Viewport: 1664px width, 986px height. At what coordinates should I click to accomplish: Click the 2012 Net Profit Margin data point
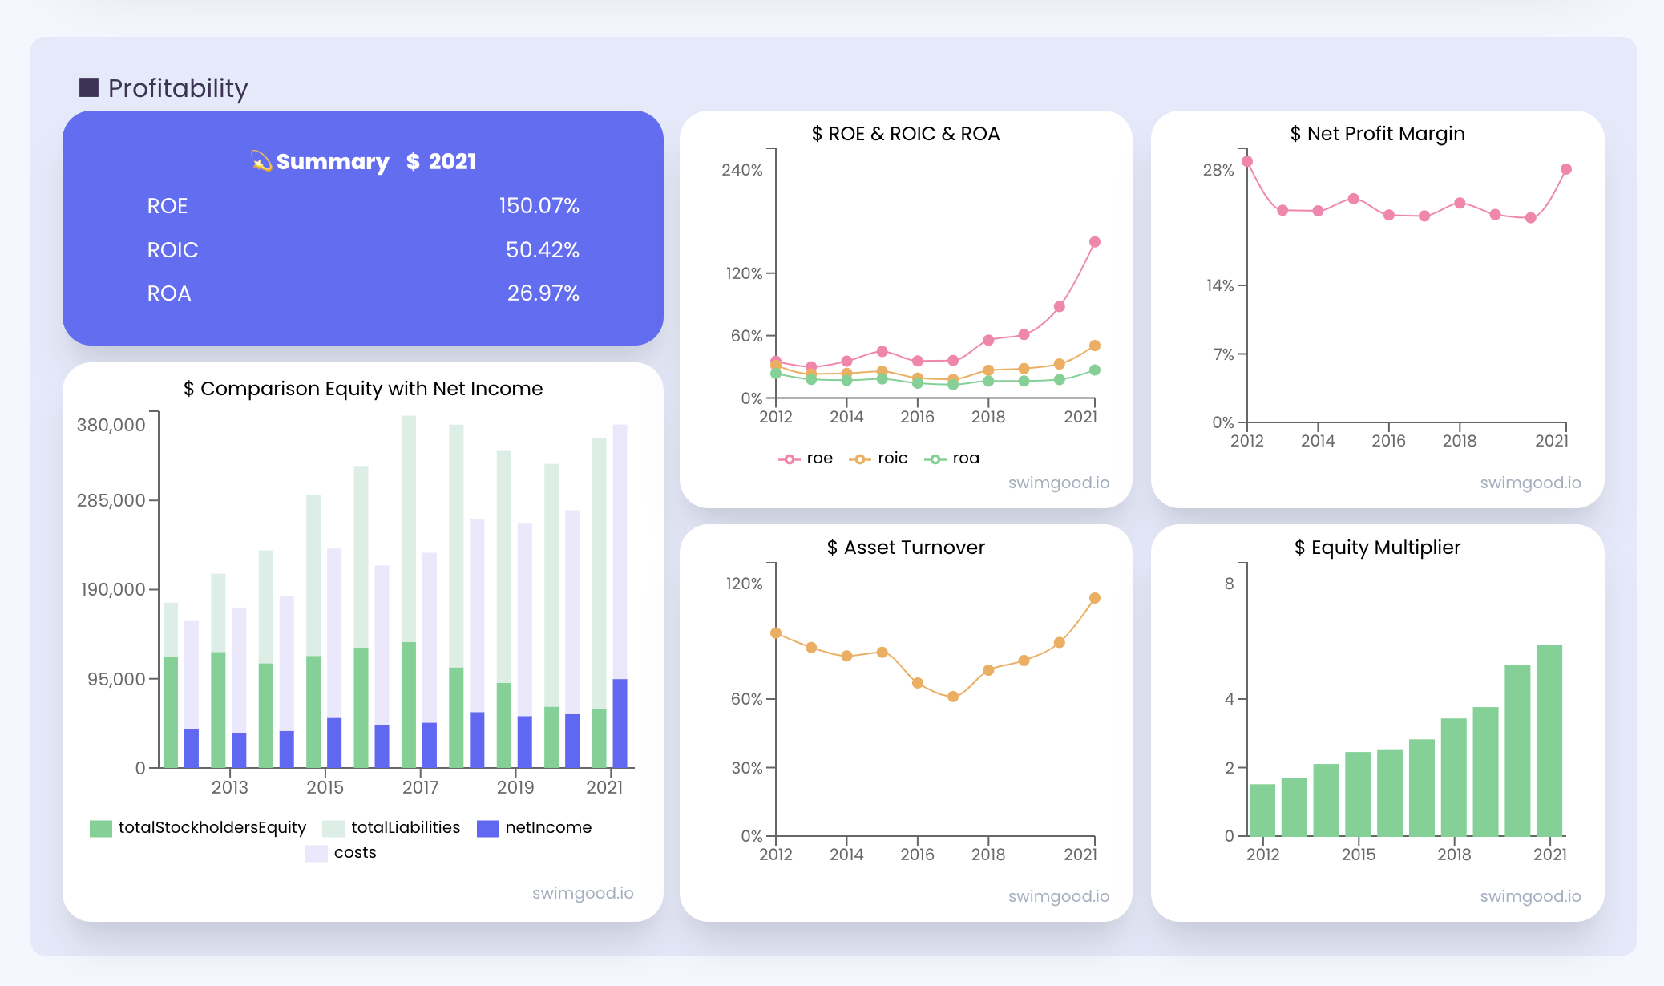(1247, 161)
